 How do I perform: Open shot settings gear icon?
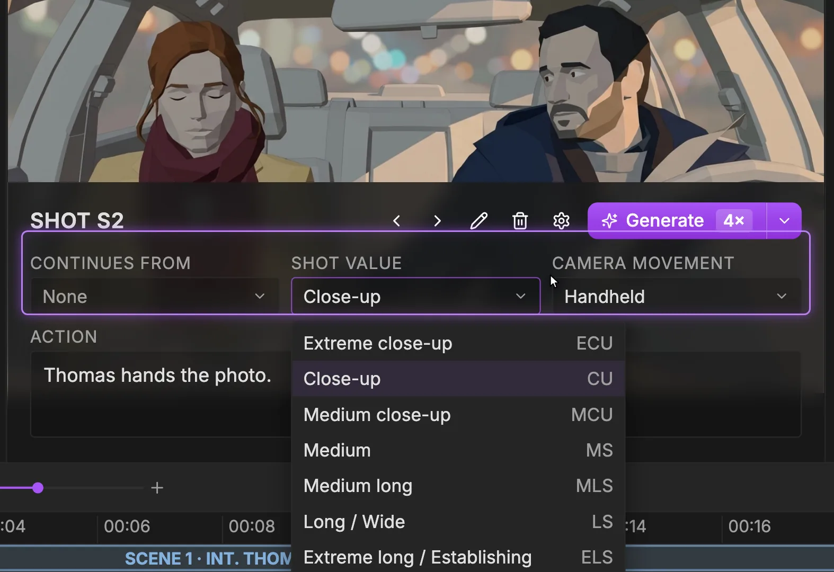561,221
